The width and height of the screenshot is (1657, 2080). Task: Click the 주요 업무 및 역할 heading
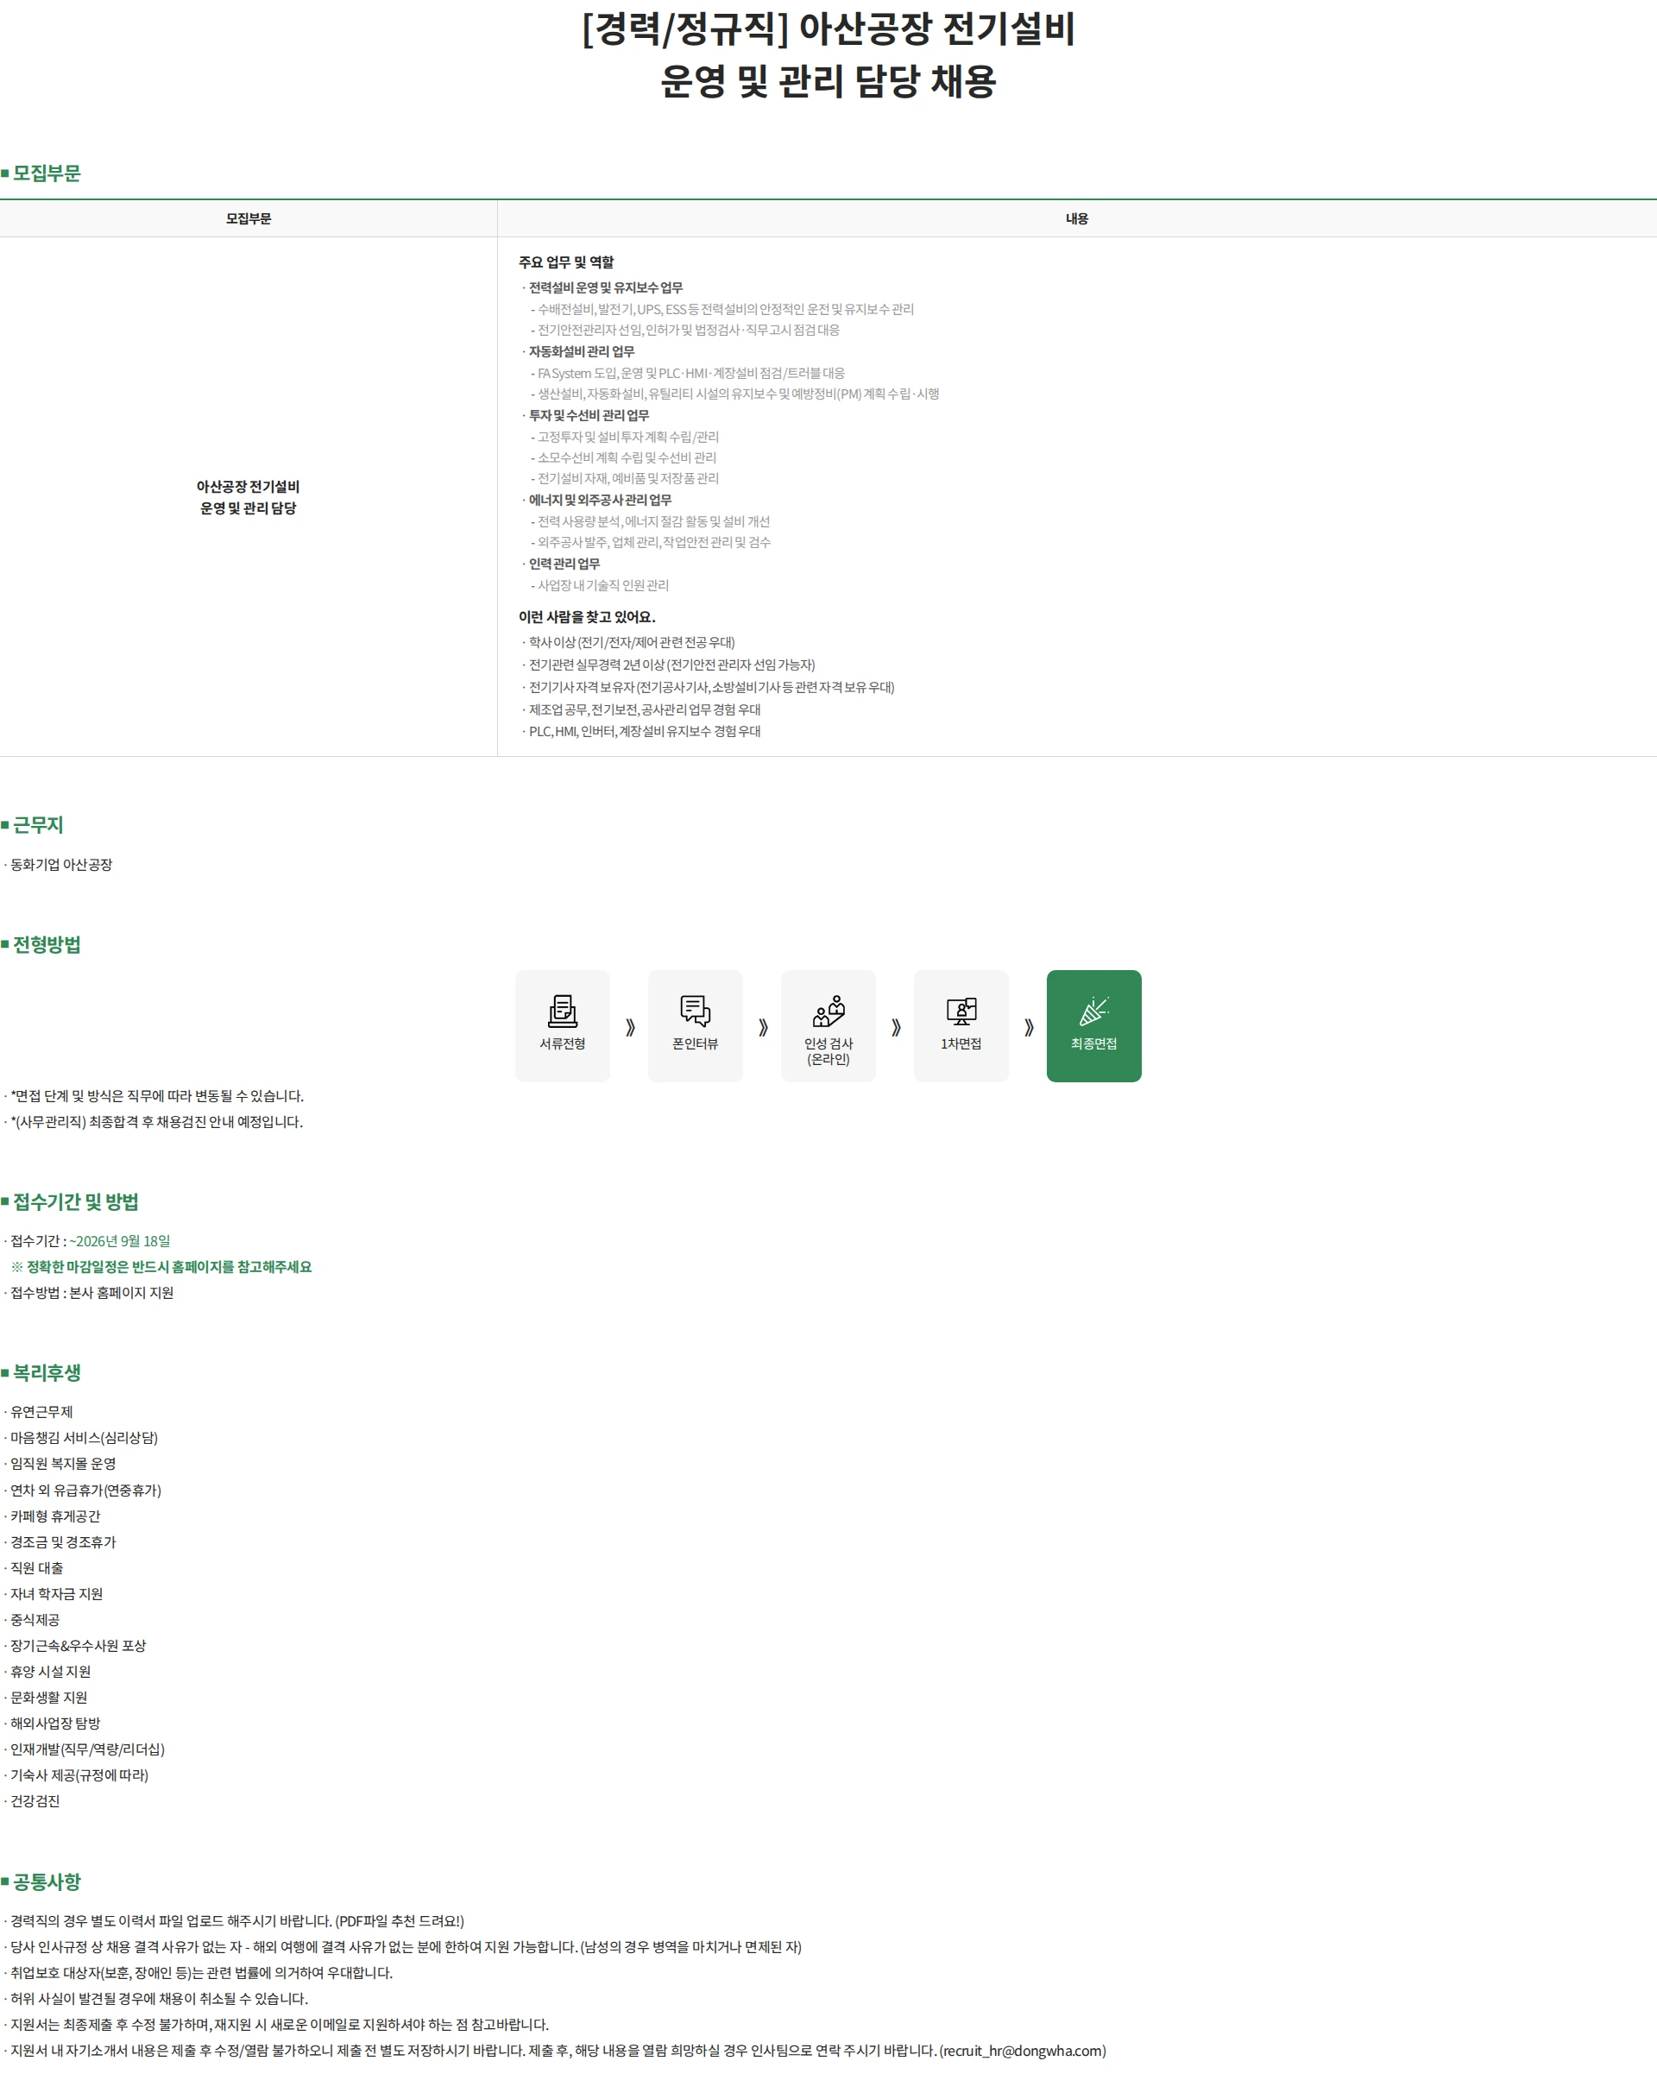click(566, 262)
